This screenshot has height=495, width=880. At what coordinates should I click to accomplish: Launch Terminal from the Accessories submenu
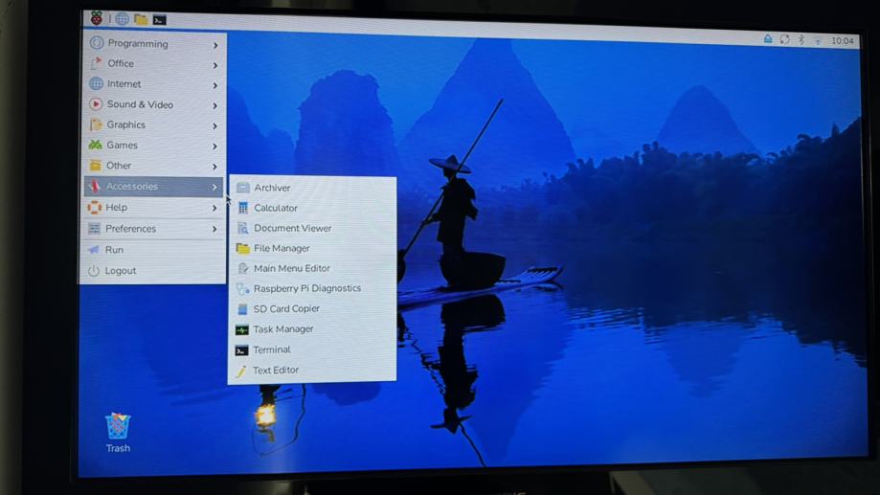tap(272, 350)
